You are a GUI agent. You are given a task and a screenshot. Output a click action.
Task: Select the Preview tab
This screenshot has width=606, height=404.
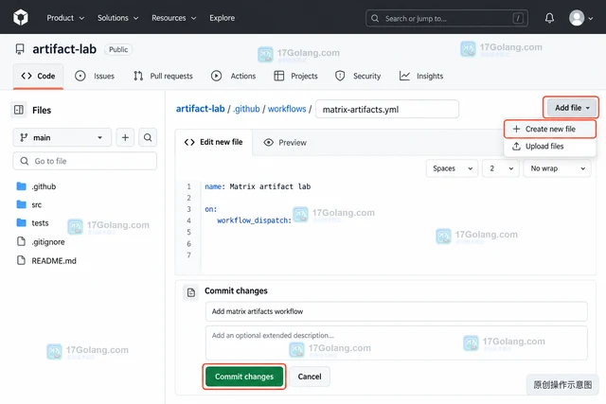point(285,143)
